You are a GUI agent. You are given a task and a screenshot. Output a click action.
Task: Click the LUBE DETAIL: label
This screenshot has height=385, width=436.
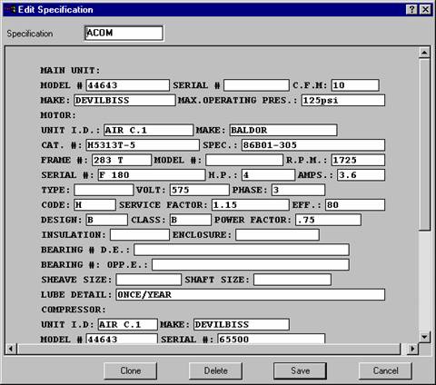(x=76, y=295)
